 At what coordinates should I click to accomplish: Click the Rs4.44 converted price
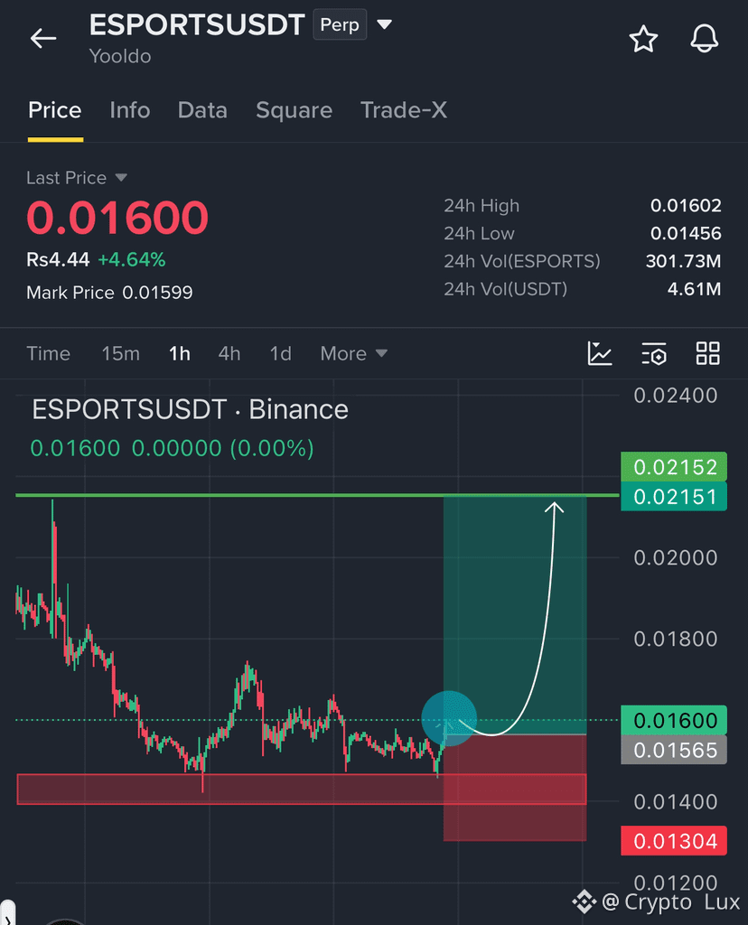point(58,259)
